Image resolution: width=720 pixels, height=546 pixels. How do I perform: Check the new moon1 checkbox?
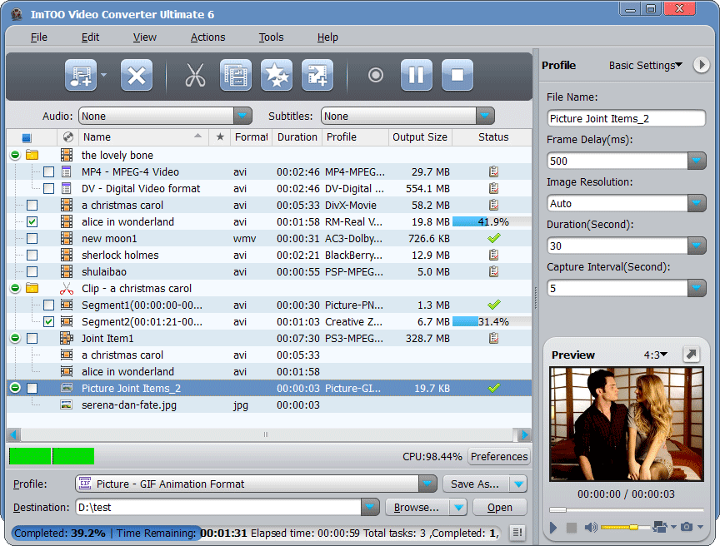click(x=32, y=238)
